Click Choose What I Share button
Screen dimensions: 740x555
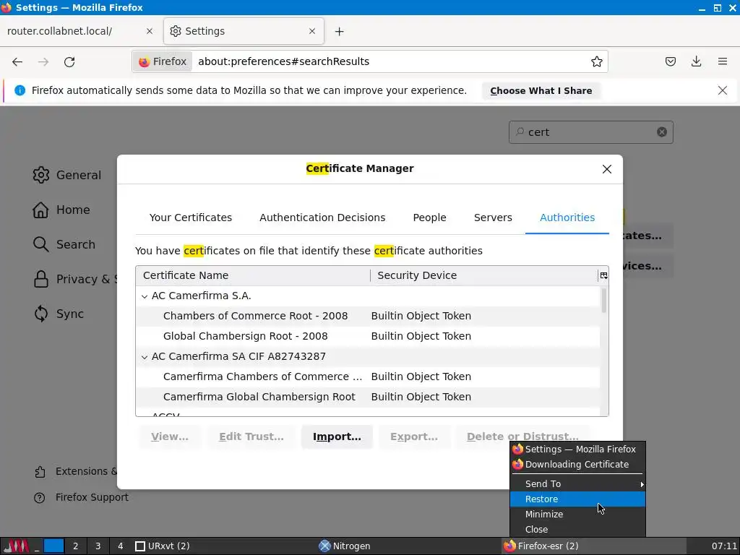(541, 90)
